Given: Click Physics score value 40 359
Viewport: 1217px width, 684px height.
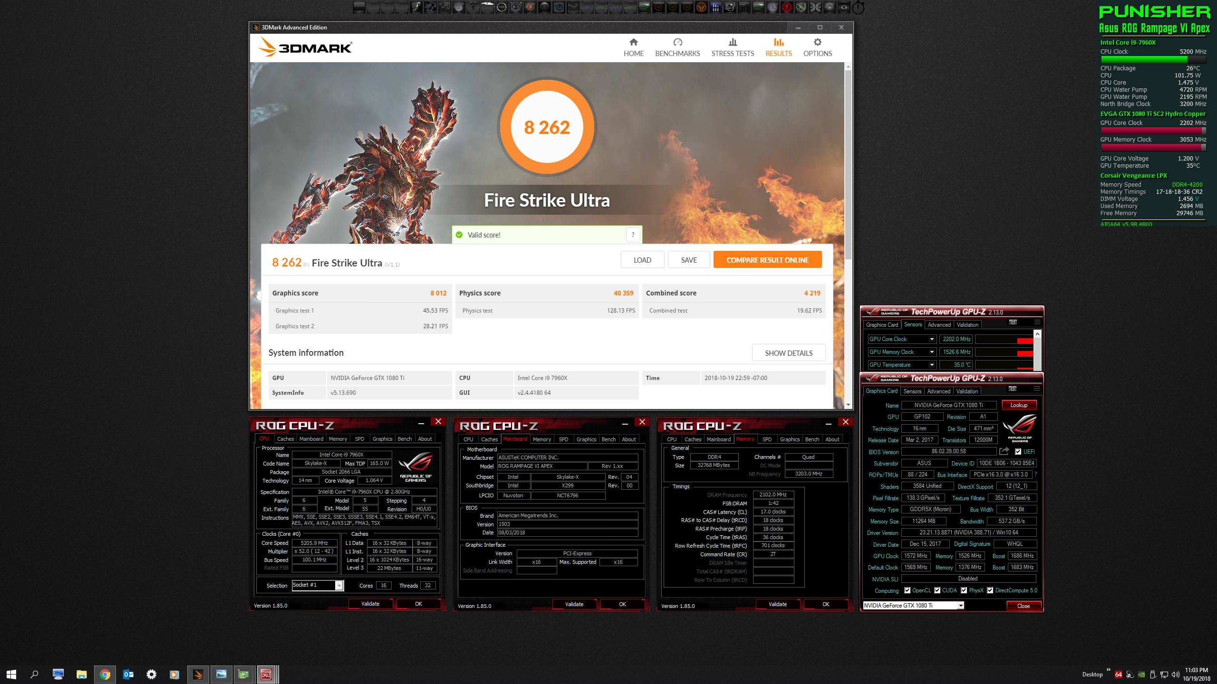Looking at the screenshot, I should tap(623, 293).
